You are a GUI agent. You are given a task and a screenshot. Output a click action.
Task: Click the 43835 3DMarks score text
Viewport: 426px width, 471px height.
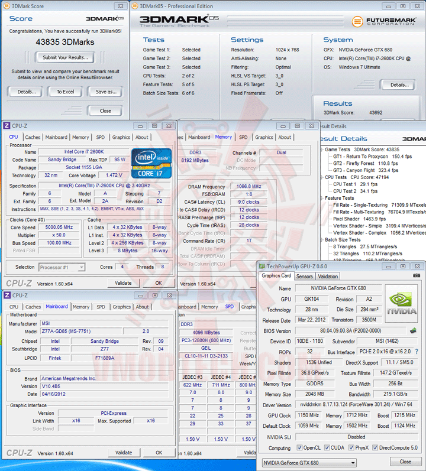(x=65, y=42)
